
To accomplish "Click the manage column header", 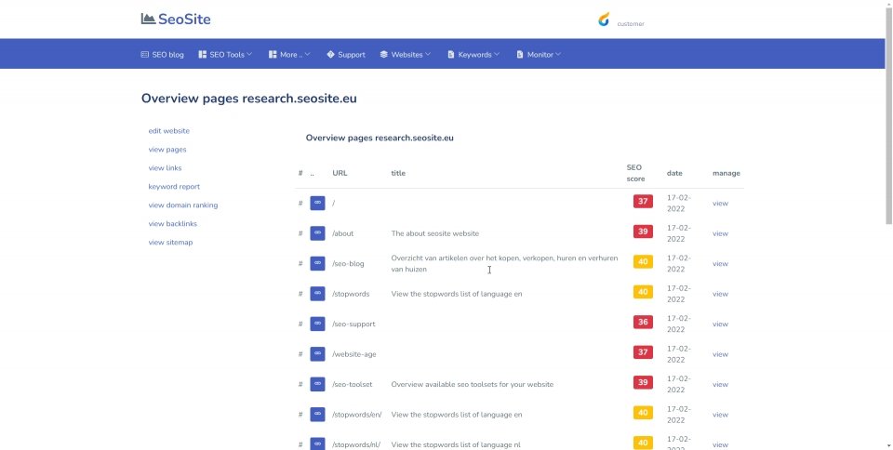I will (x=726, y=173).
